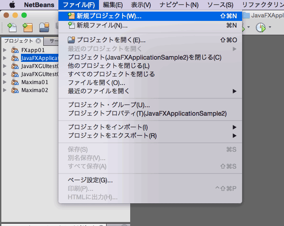The height and width of the screenshot is (226, 284).
Task: Select プロジェクト(JavaFXApplicationSample2)を閉じる(C)
Action: (150, 57)
